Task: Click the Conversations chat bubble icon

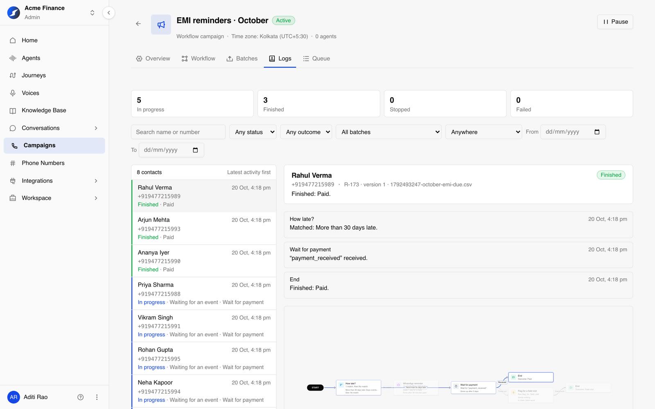Action: [x=13, y=128]
